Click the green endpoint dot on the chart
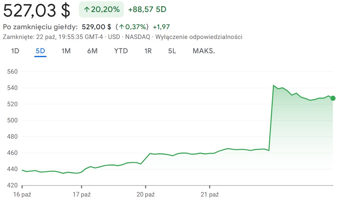This screenshot has width=339, height=204. click(333, 98)
